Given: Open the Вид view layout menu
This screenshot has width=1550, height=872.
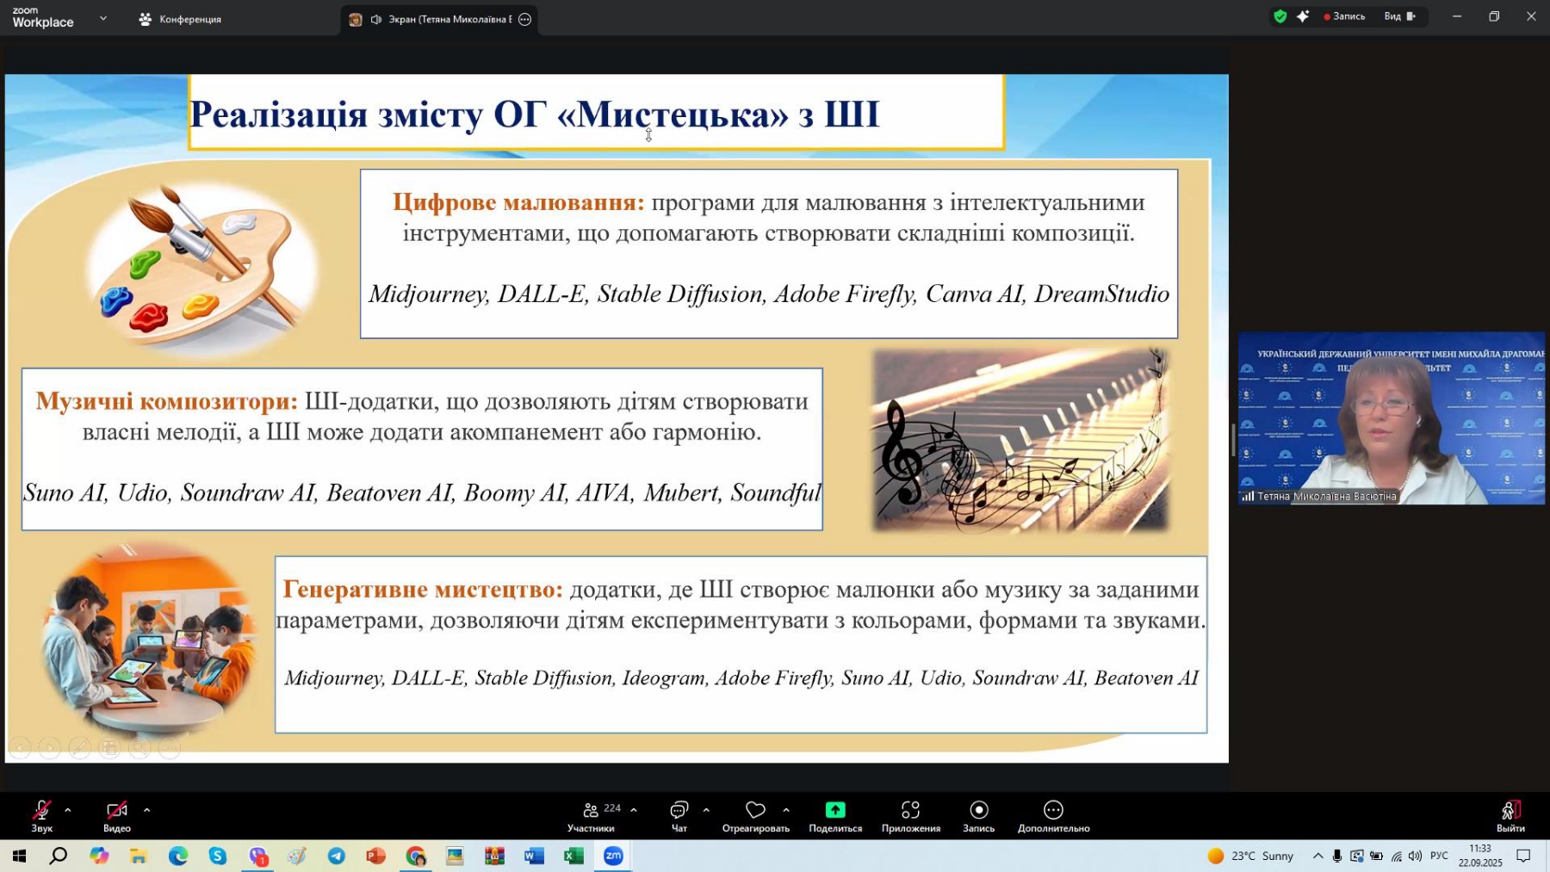Looking at the screenshot, I should click(x=1400, y=16).
